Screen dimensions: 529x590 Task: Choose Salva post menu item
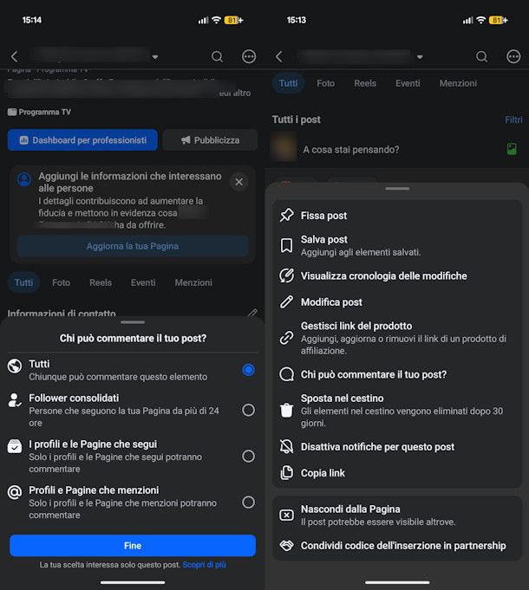(x=397, y=246)
